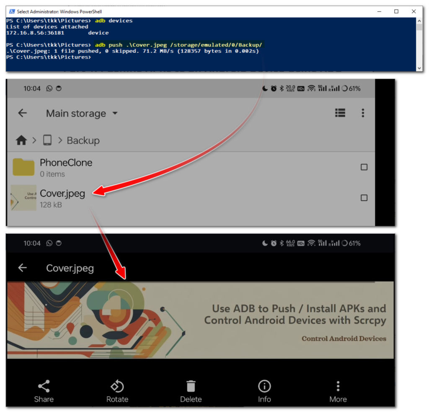Click the PowerShell scrollbar down arrow
The height and width of the screenshot is (413, 429).
click(419, 68)
